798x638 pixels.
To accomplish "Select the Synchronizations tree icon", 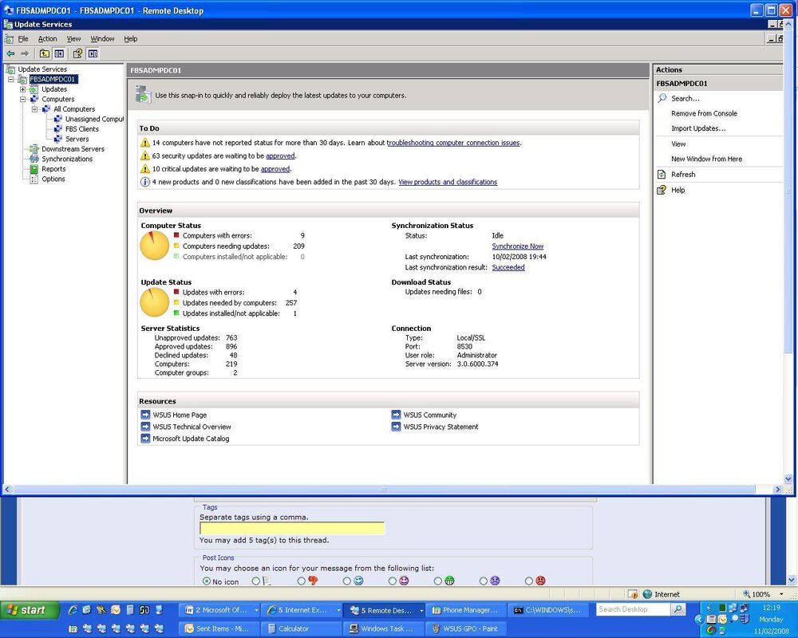I will 34,159.
